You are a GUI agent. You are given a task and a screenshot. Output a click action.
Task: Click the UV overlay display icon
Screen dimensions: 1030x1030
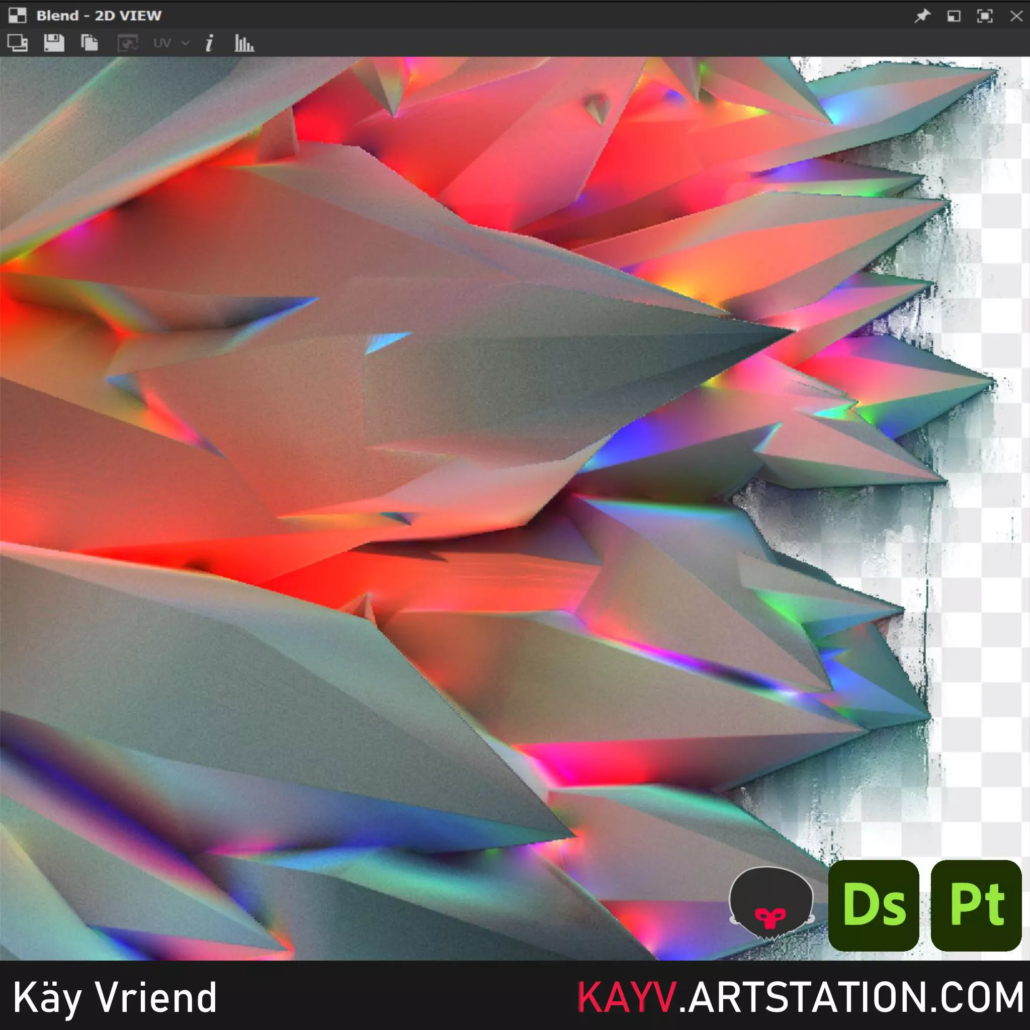(x=127, y=43)
